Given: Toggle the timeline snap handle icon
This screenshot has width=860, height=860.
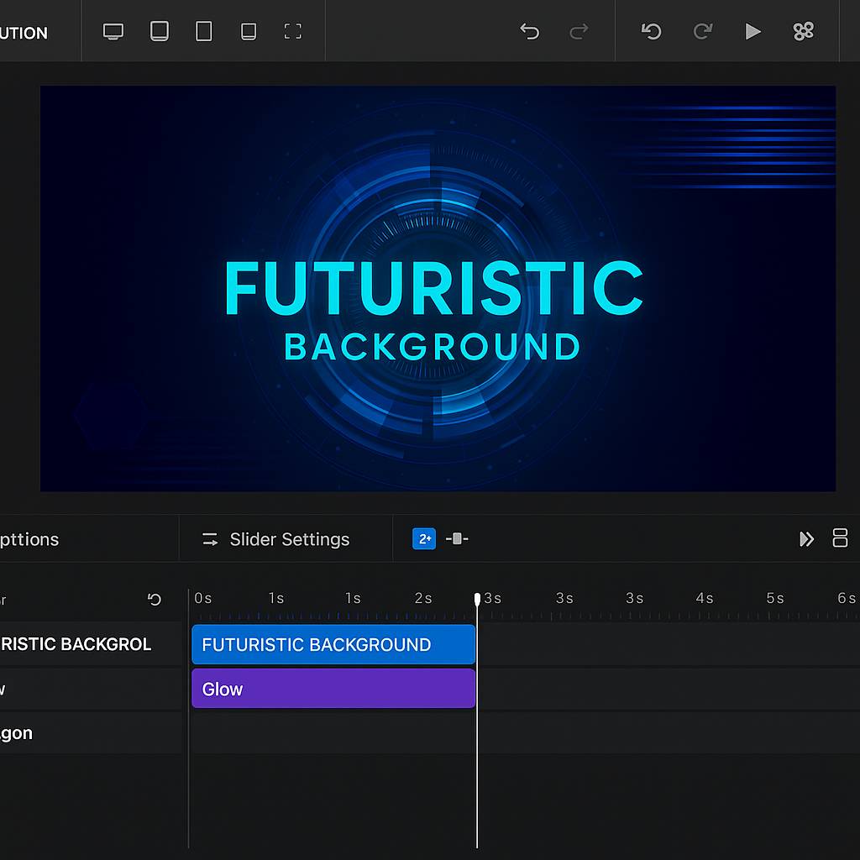Looking at the screenshot, I should [457, 539].
